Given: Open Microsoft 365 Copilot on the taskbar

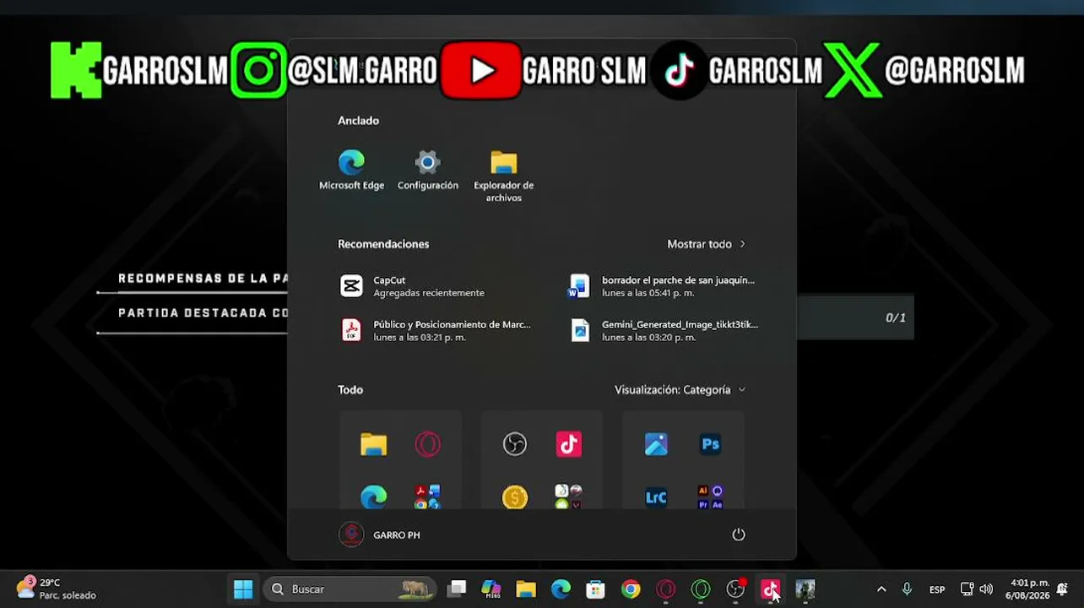Looking at the screenshot, I should (x=491, y=589).
